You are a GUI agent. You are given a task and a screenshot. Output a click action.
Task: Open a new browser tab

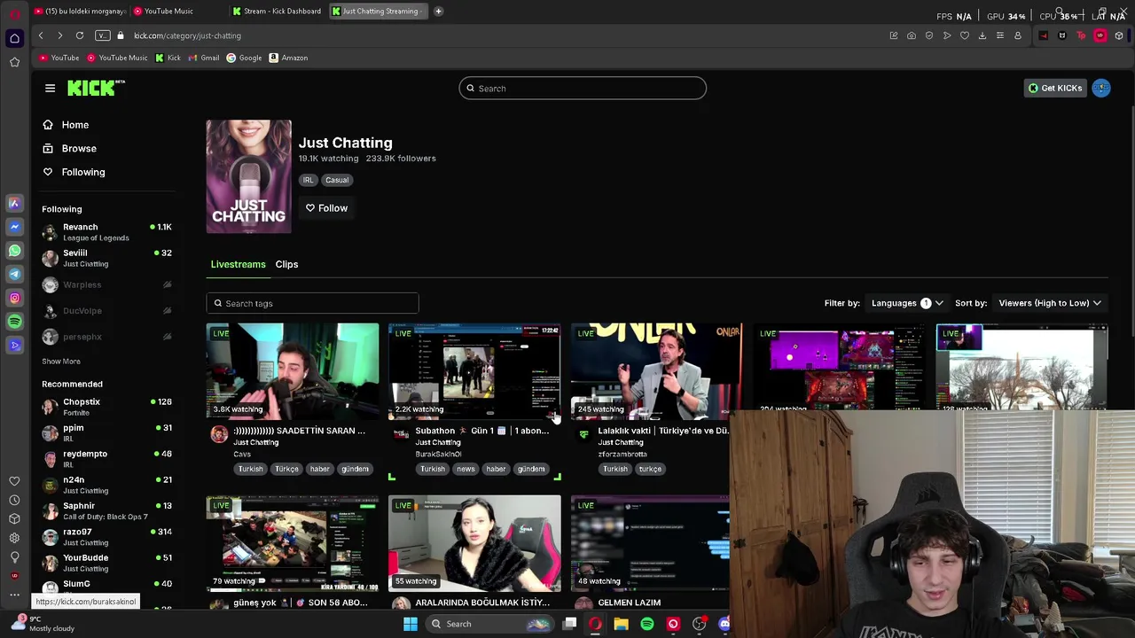[438, 12]
